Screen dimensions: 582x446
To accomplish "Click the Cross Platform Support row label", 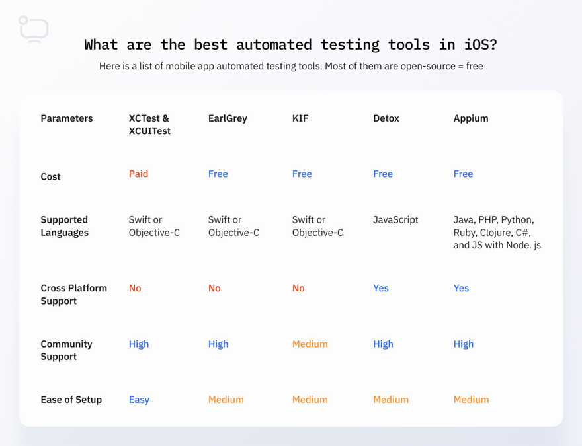I will (73, 294).
